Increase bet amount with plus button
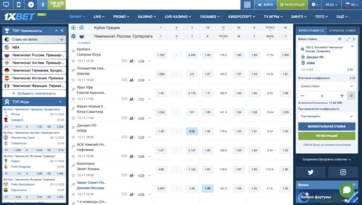Image resolution: width=362 pixels, height=205 pixels. pos(342,96)
